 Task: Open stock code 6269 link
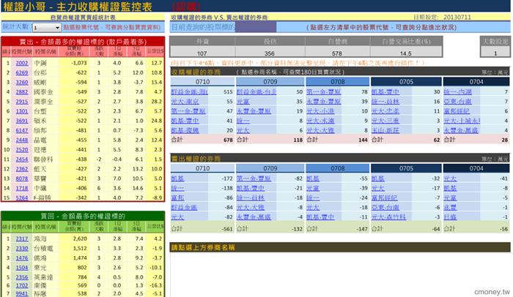point(22,72)
